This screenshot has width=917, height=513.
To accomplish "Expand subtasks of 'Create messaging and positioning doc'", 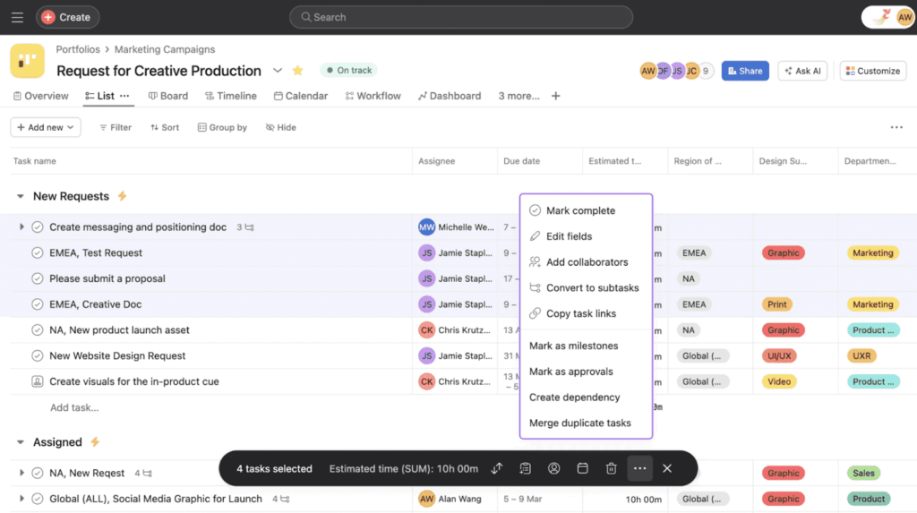I will click(x=21, y=227).
